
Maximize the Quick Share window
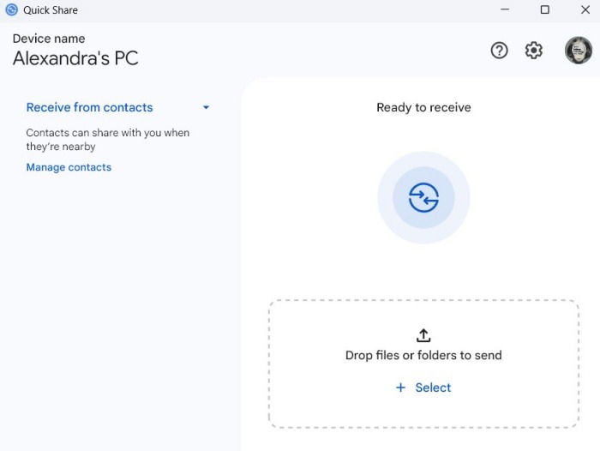[545, 9]
